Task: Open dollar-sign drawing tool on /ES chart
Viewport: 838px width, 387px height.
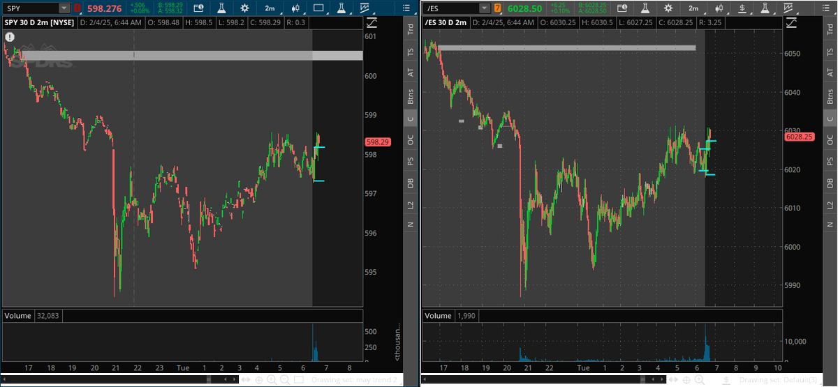Action: (x=744, y=8)
